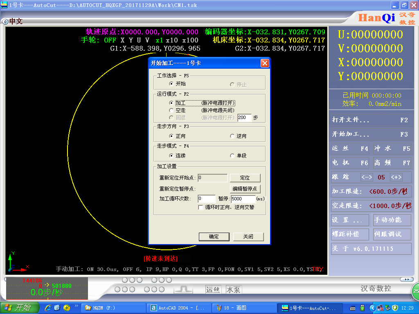Click the 加工循环次数 input field
The height and width of the screenshot is (314, 419).
pos(206,199)
